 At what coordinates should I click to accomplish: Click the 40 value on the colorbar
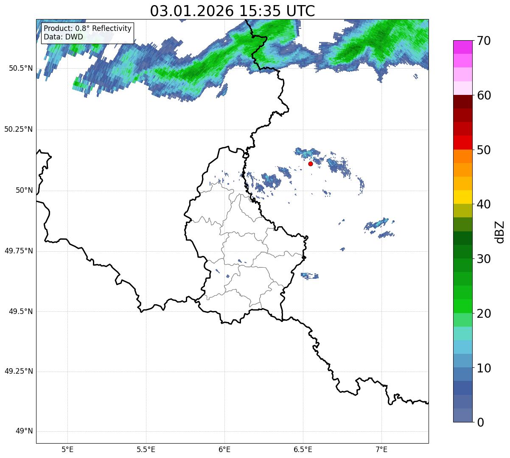pos(484,204)
